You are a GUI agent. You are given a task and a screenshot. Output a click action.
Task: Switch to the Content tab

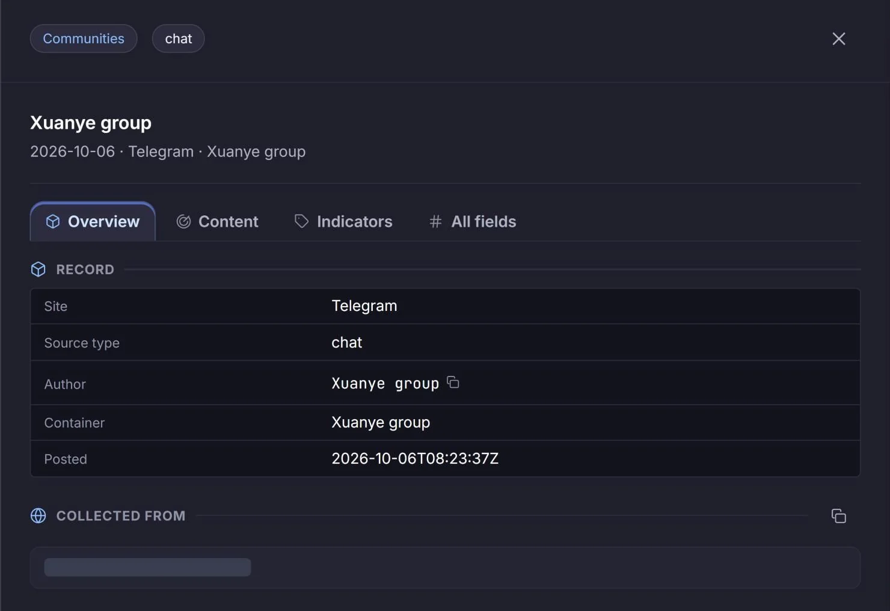tap(217, 221)
